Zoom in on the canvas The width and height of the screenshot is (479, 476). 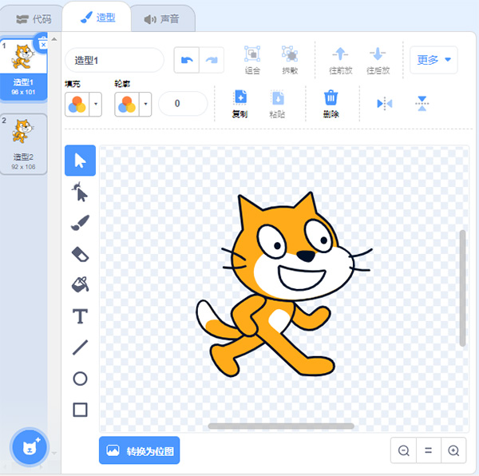(453, 450)
